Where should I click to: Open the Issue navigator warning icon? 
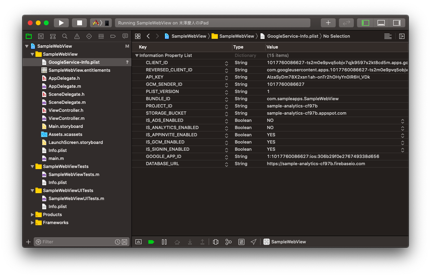(77, 36)
